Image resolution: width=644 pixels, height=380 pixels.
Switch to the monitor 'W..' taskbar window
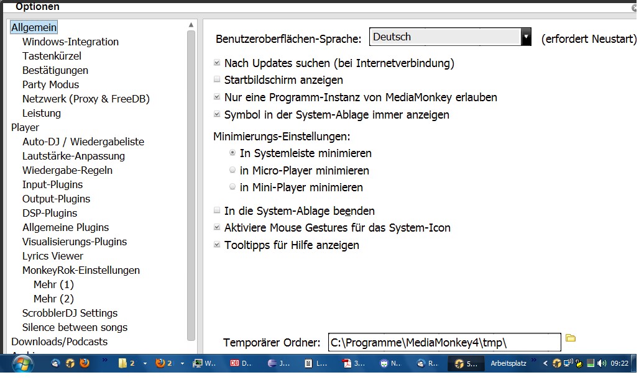[205, 363]
